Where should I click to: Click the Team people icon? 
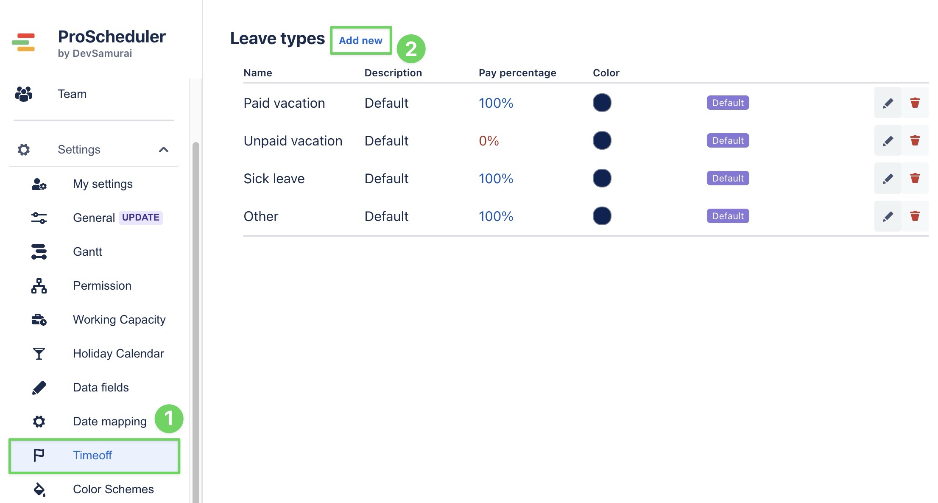(x=24, y=94)
